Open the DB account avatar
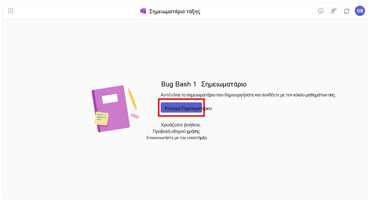371x202 pixels. tap(360, 11)
